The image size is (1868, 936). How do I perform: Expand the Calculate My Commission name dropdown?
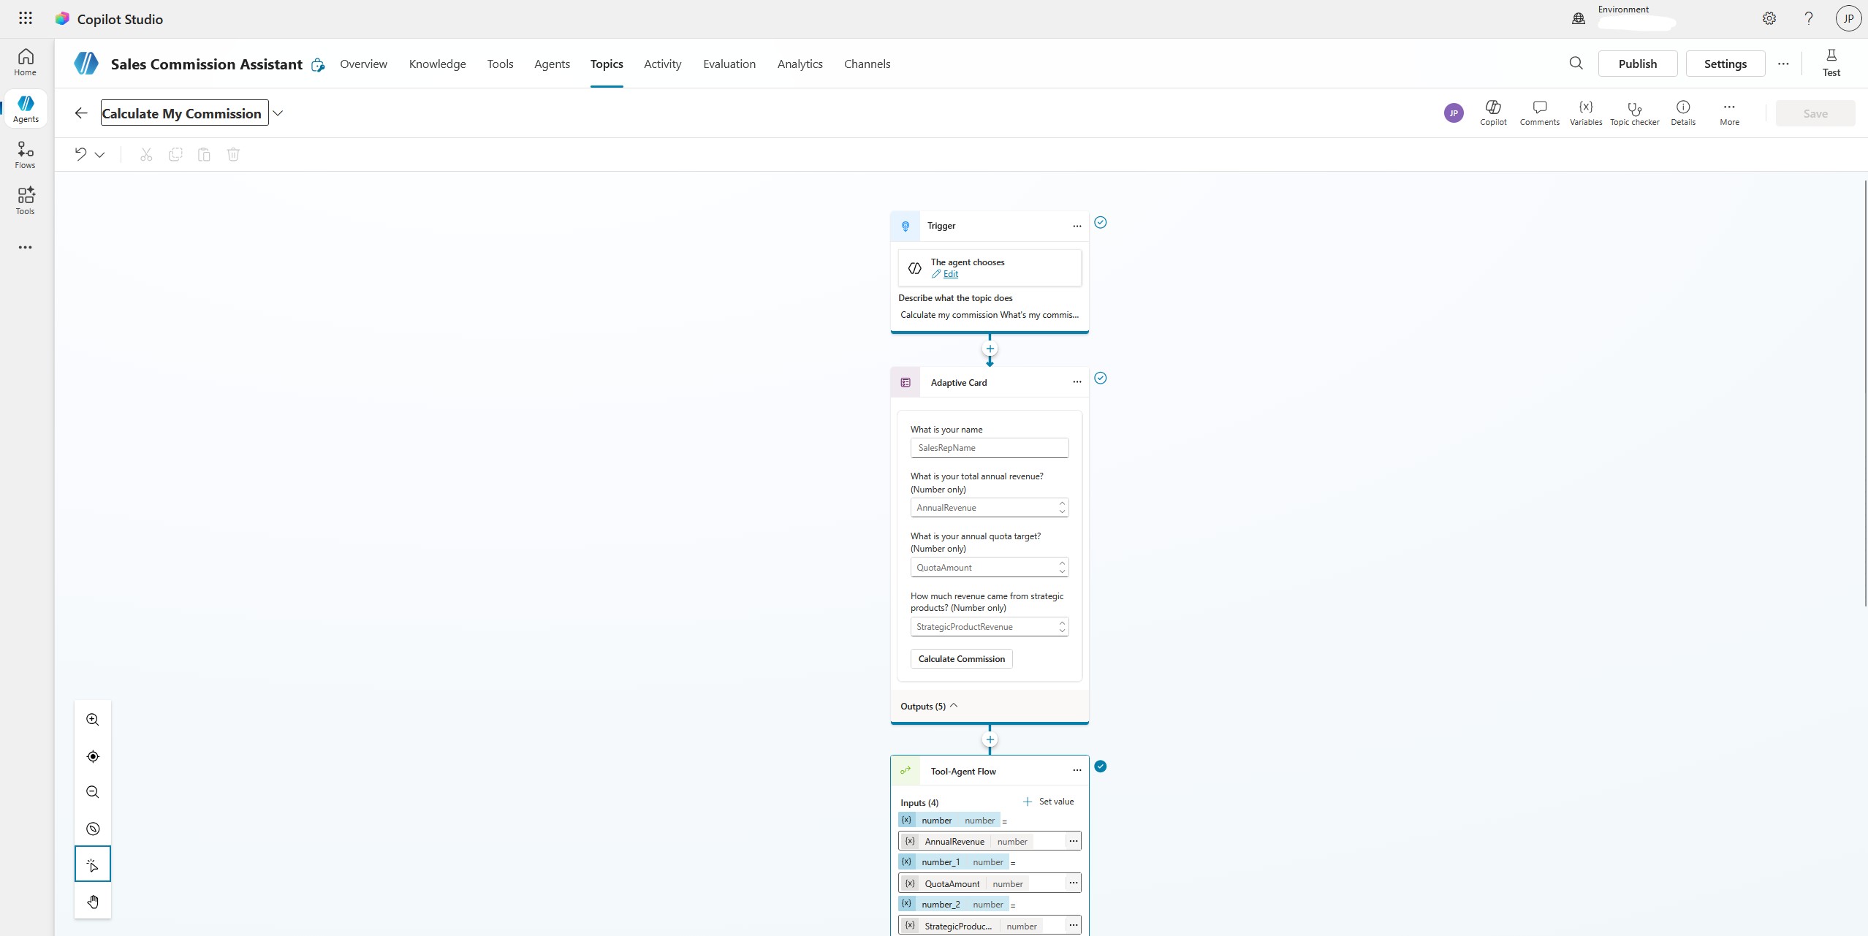click(278, 113)
